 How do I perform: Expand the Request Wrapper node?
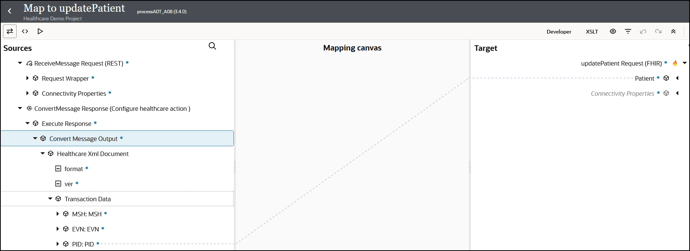(x=27, y=78)
